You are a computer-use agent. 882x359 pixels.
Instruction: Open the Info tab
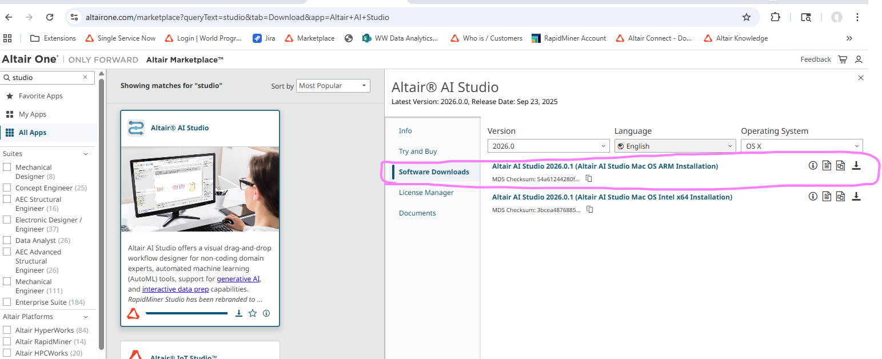coord(405,131)
